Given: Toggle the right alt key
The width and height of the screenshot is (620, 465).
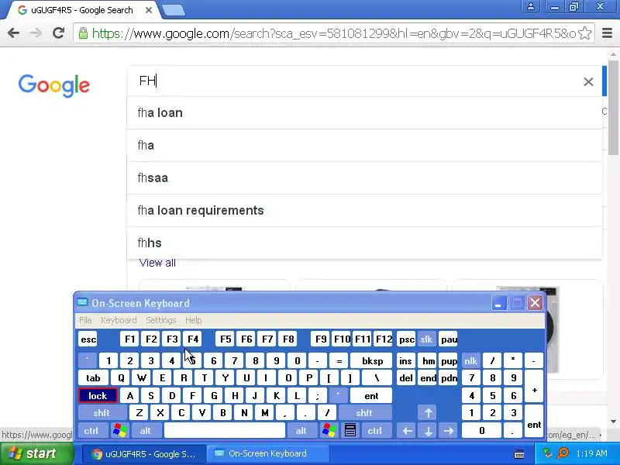Looking at the screenshot, I should (x=301, y=430).
